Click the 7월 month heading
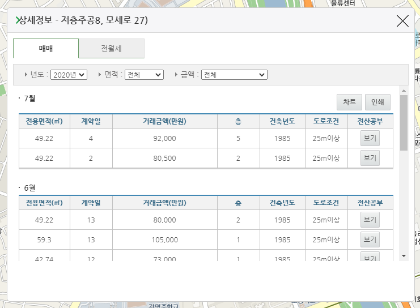420x308 pixels. coord(29,99)
